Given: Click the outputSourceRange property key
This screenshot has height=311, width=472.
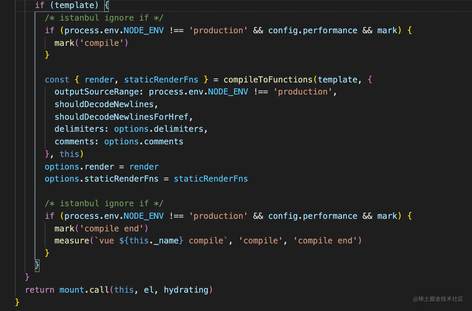Looking at the screenshot, I should point(96,92).
